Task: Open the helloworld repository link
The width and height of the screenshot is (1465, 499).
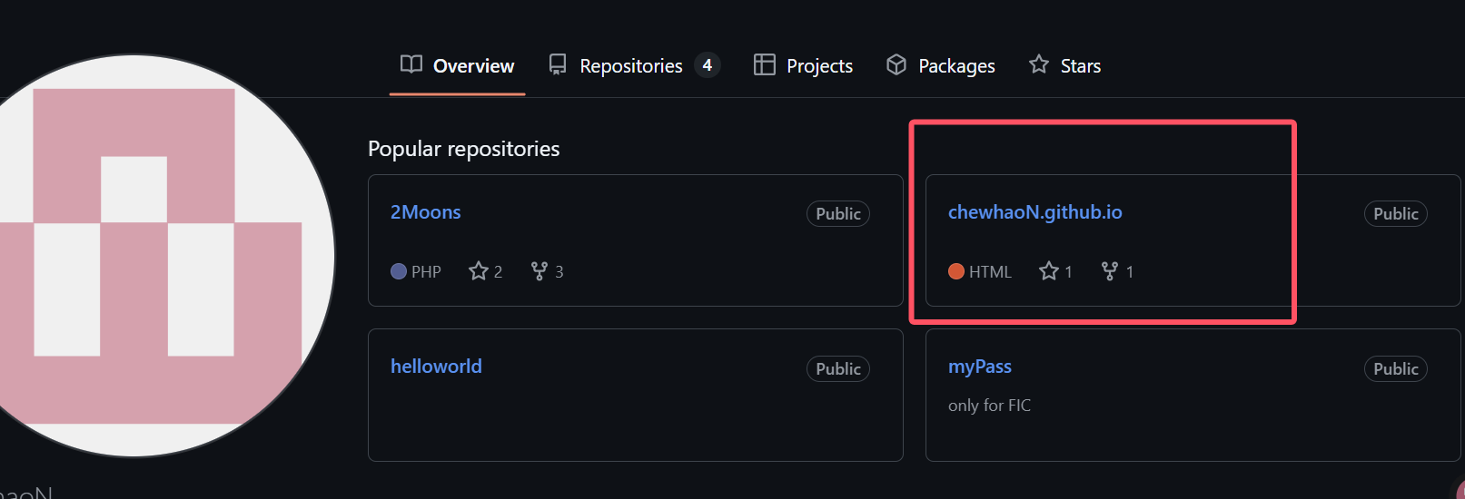Action: coord(436,367)
